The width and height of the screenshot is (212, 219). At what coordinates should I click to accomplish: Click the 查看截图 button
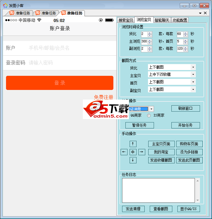pos(161,209)
